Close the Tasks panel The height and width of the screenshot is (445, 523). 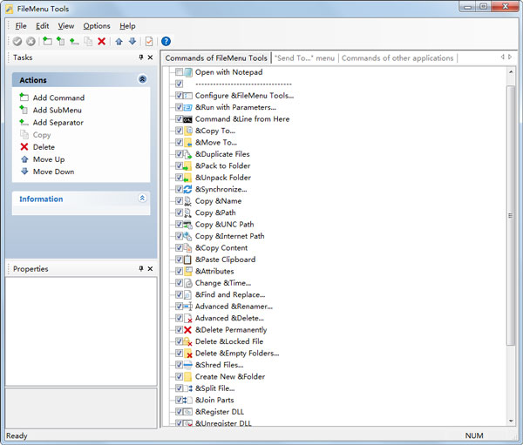pyautogui.click(x=150, y=57)
